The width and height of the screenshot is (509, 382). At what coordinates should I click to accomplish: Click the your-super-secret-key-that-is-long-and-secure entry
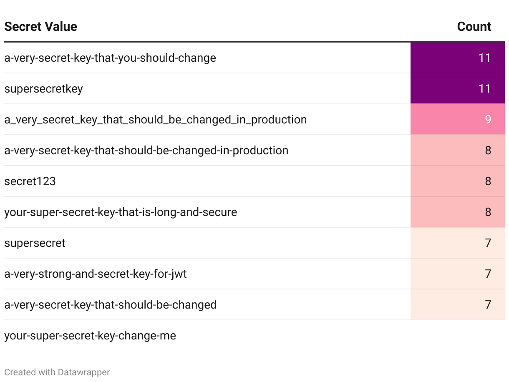pos(121,212)
